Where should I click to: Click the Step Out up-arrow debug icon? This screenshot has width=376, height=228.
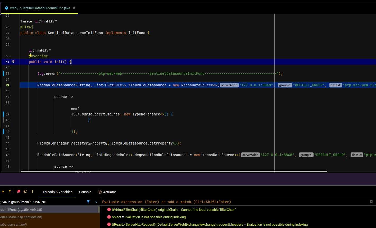pyautogui.click(x=10, y=192)
